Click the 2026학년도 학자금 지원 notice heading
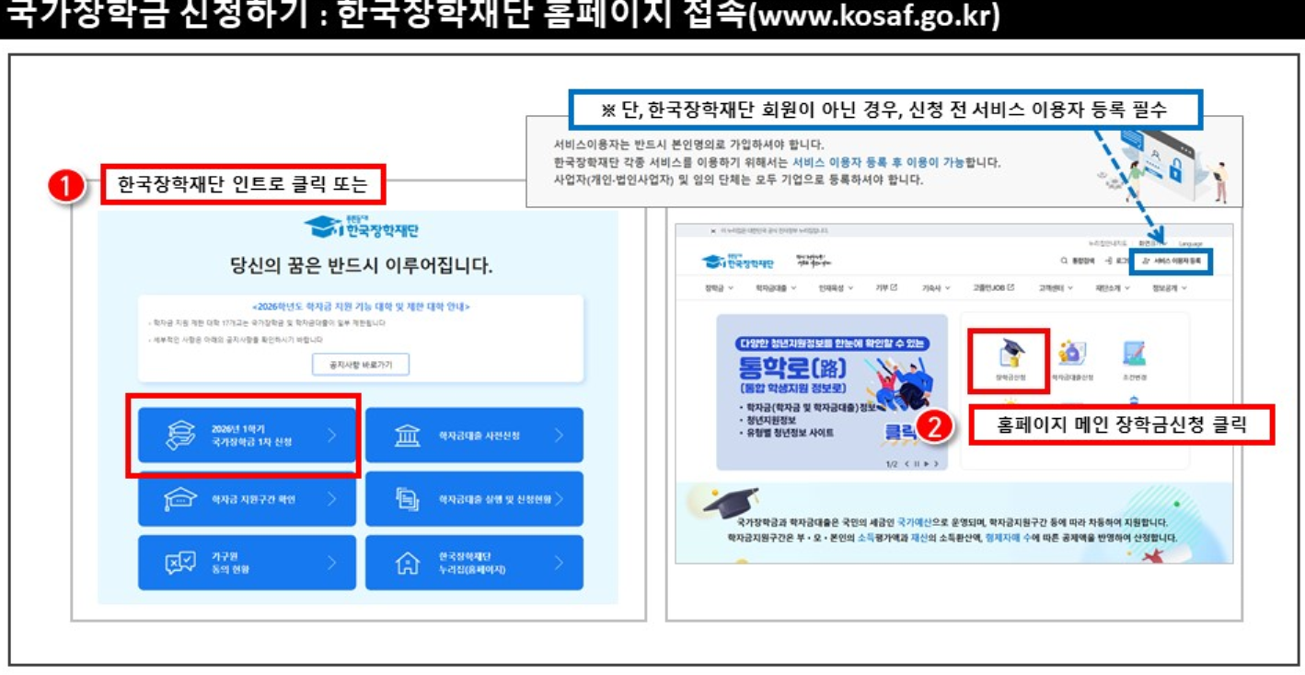The height and width of the screenshot is (675, 1305). tap(361, 307)
